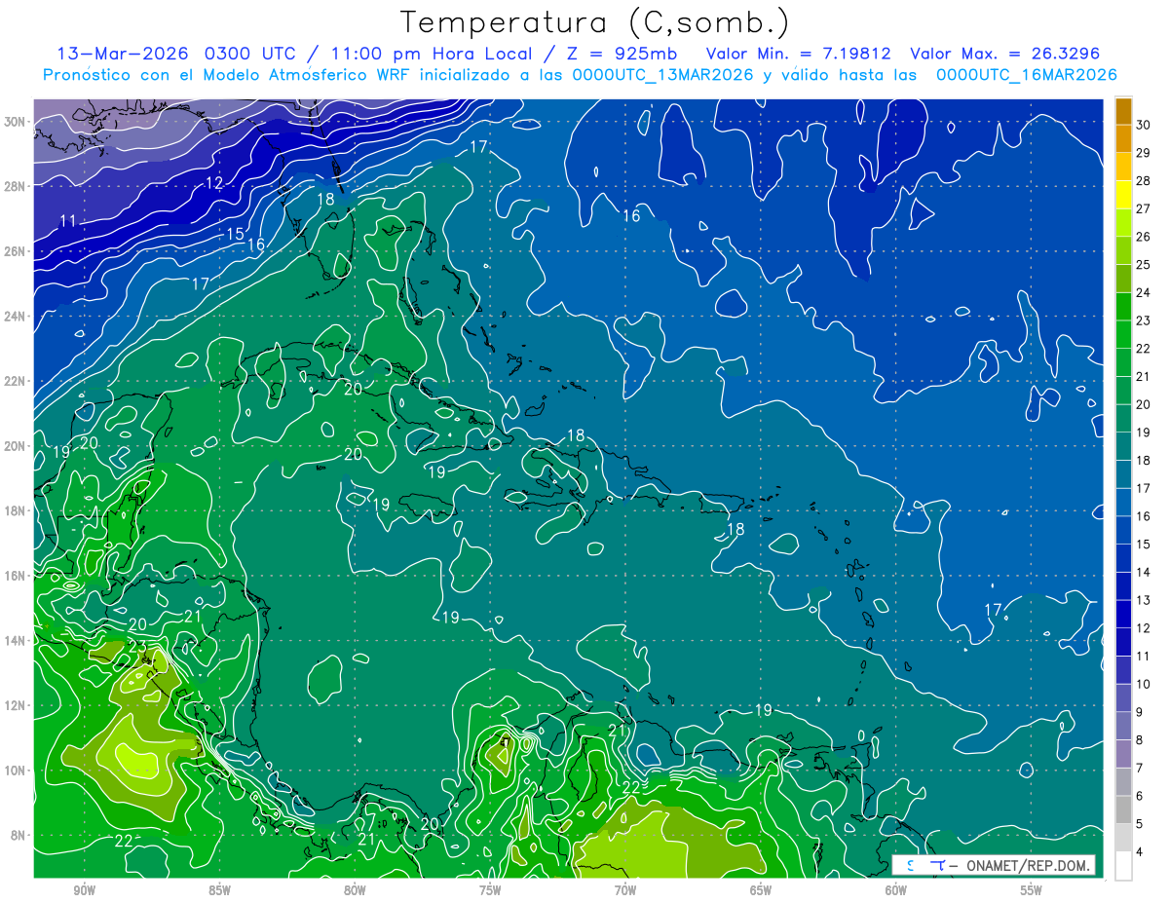
Task: Click the 12N latitude axis label
Action: click(x=15, y=705)
